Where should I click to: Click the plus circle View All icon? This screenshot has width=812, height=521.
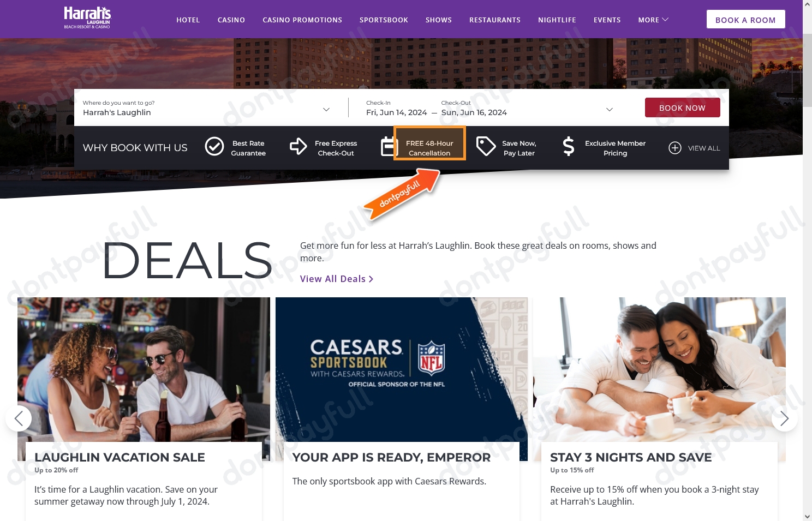click(675, 148)
